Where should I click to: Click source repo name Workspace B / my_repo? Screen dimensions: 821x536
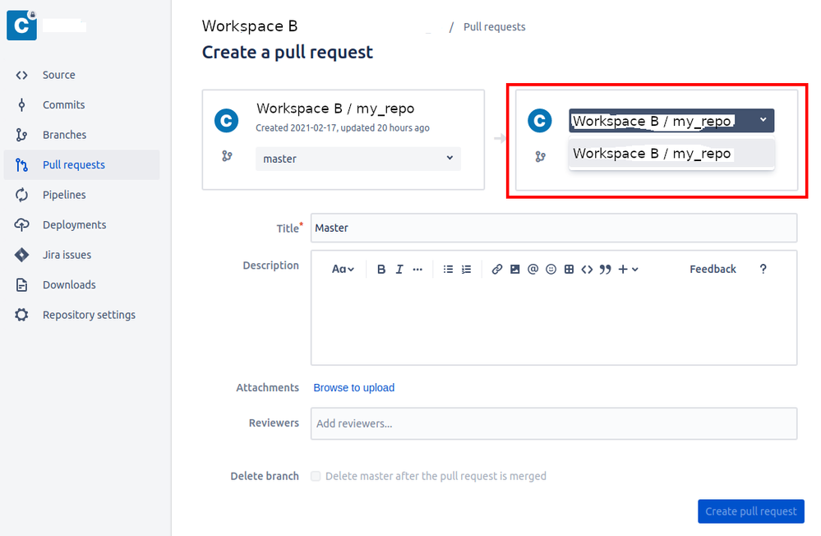coord(335,109)
